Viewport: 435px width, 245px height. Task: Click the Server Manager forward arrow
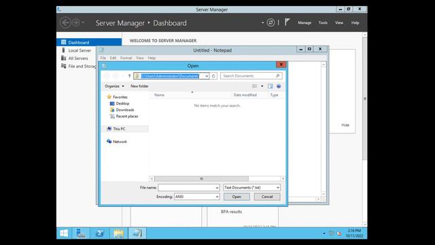(x=75, y=22)
